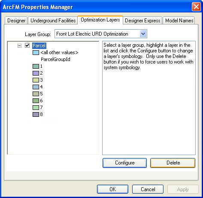Select the blue swatch for value 4

point(36,87)
